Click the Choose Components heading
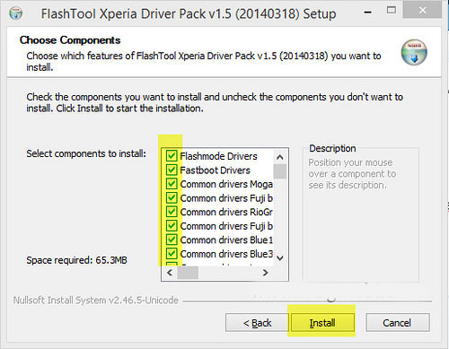This screenshot has width=449, height=349. [x=70, y=40]
